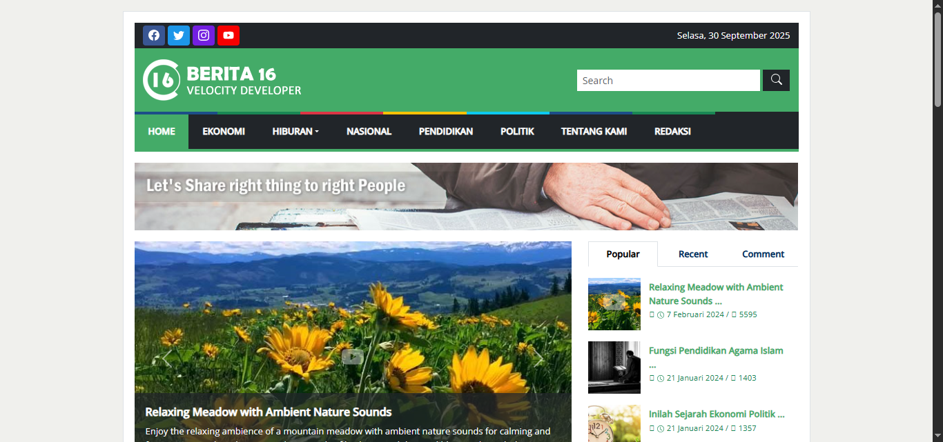Click the meadow thumbnail in Popular list
Screen dimensions: 943x442
[x=614, y=304]
